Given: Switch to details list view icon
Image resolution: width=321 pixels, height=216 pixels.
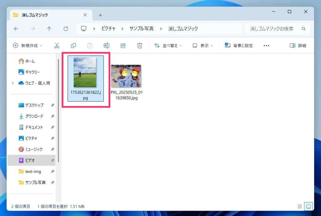Looking at the screenshot, I should pos(300,207).
